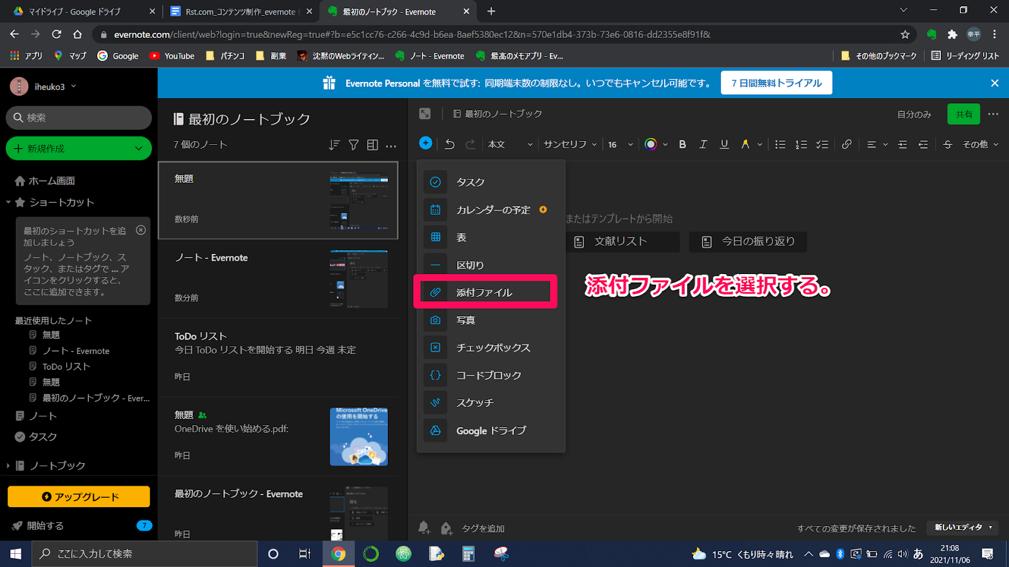Open the 新規作成 dropdown arrow
The image size is (1009, 567).
[x=139, y=149]
